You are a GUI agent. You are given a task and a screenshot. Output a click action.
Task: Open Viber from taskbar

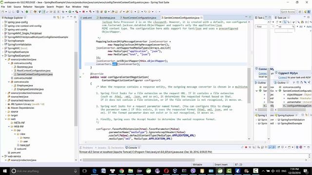[193, 171]
